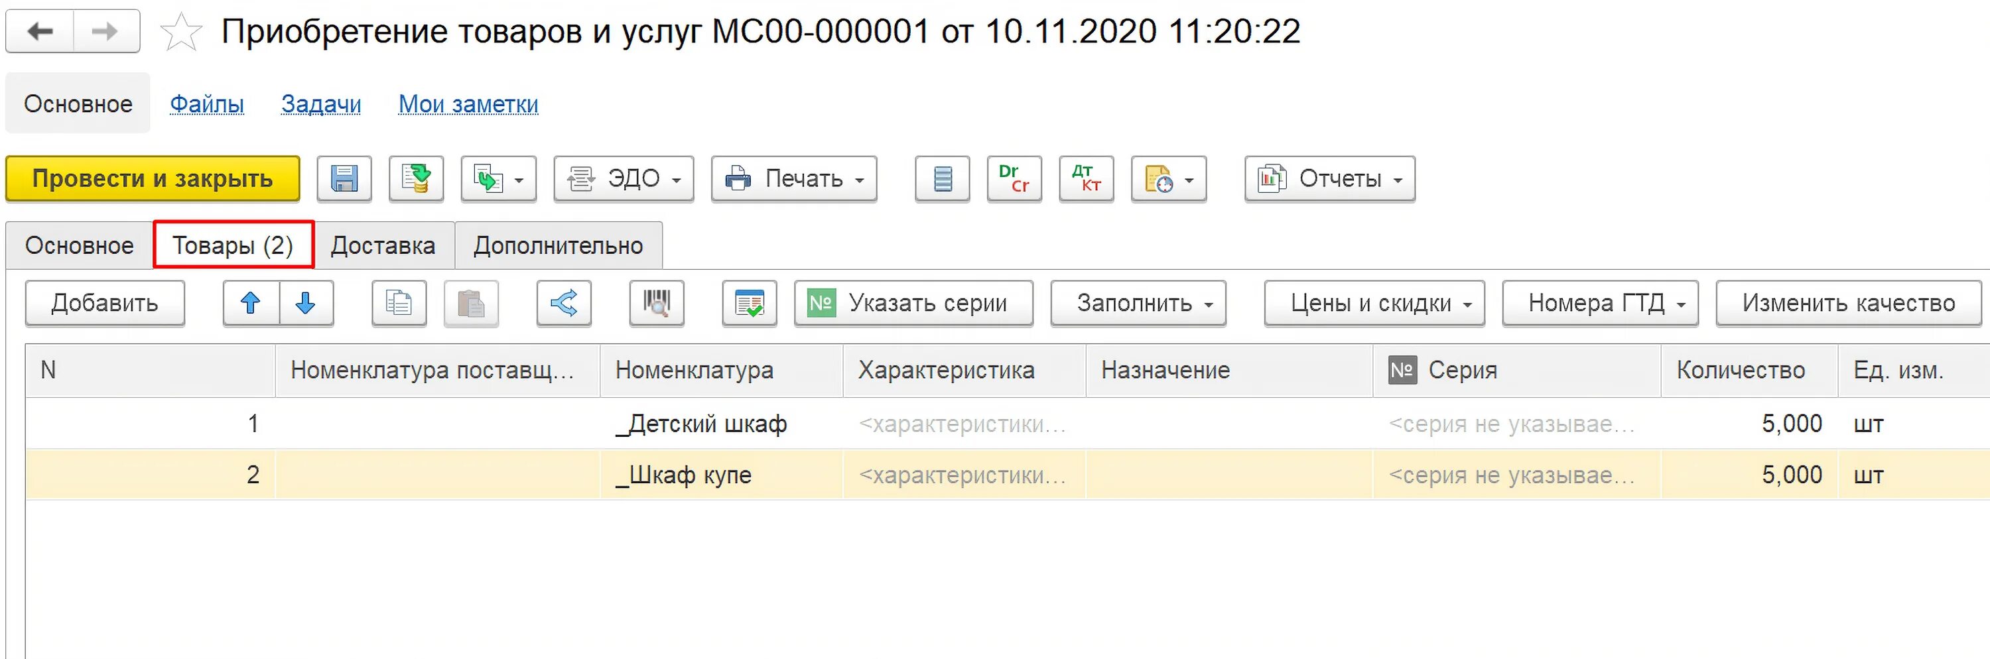Select the _Шкаф купе row cell
This screenshot has height=659, width=1990.
pyautogui.click(x=721, y=475)
